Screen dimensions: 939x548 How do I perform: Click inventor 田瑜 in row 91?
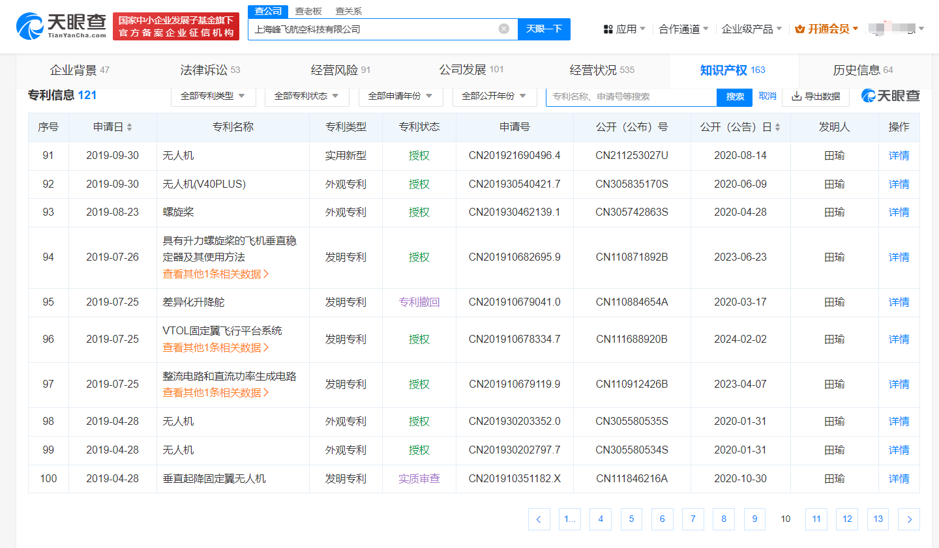[x=834, y=156]
